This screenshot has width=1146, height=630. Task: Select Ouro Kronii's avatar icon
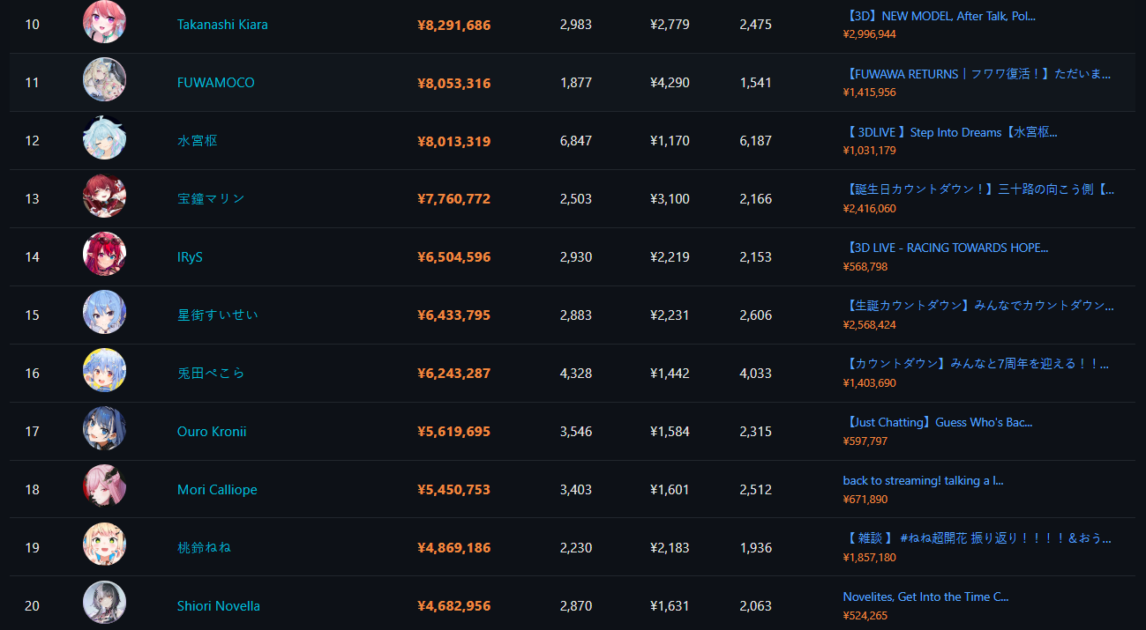[104, 429]
